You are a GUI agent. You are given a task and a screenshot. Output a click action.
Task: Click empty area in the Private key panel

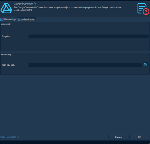75,71
